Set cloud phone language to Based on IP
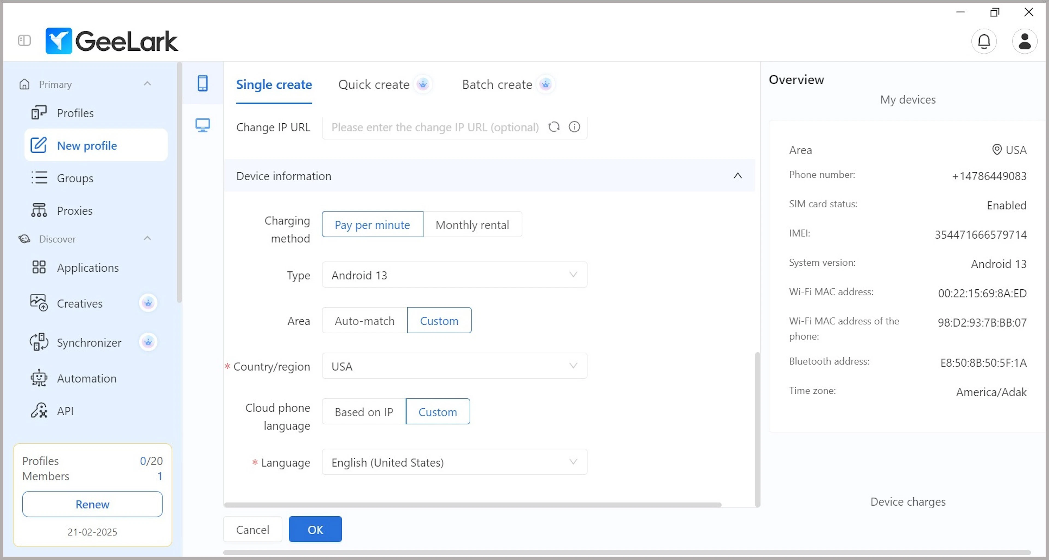Viewport: 1049px width, 560px height. [364, 411]
